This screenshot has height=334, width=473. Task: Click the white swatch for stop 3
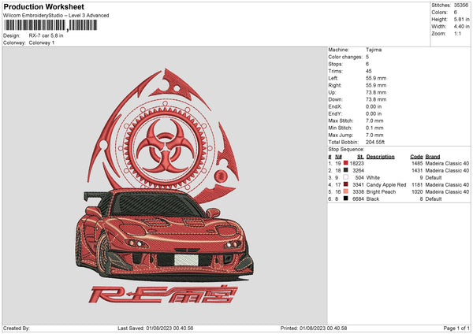[346, 177]
